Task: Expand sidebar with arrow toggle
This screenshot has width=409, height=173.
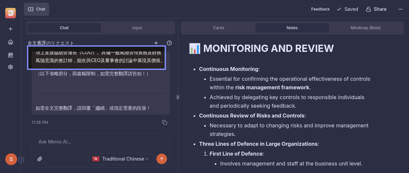Action: tap(21, 160)
